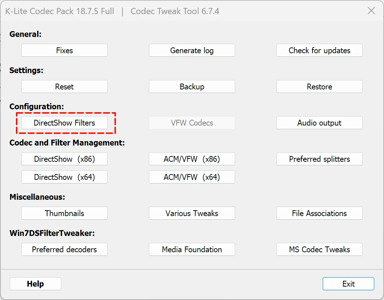
Task: Open Thumbnails settings
Action: tap(64, 214)
